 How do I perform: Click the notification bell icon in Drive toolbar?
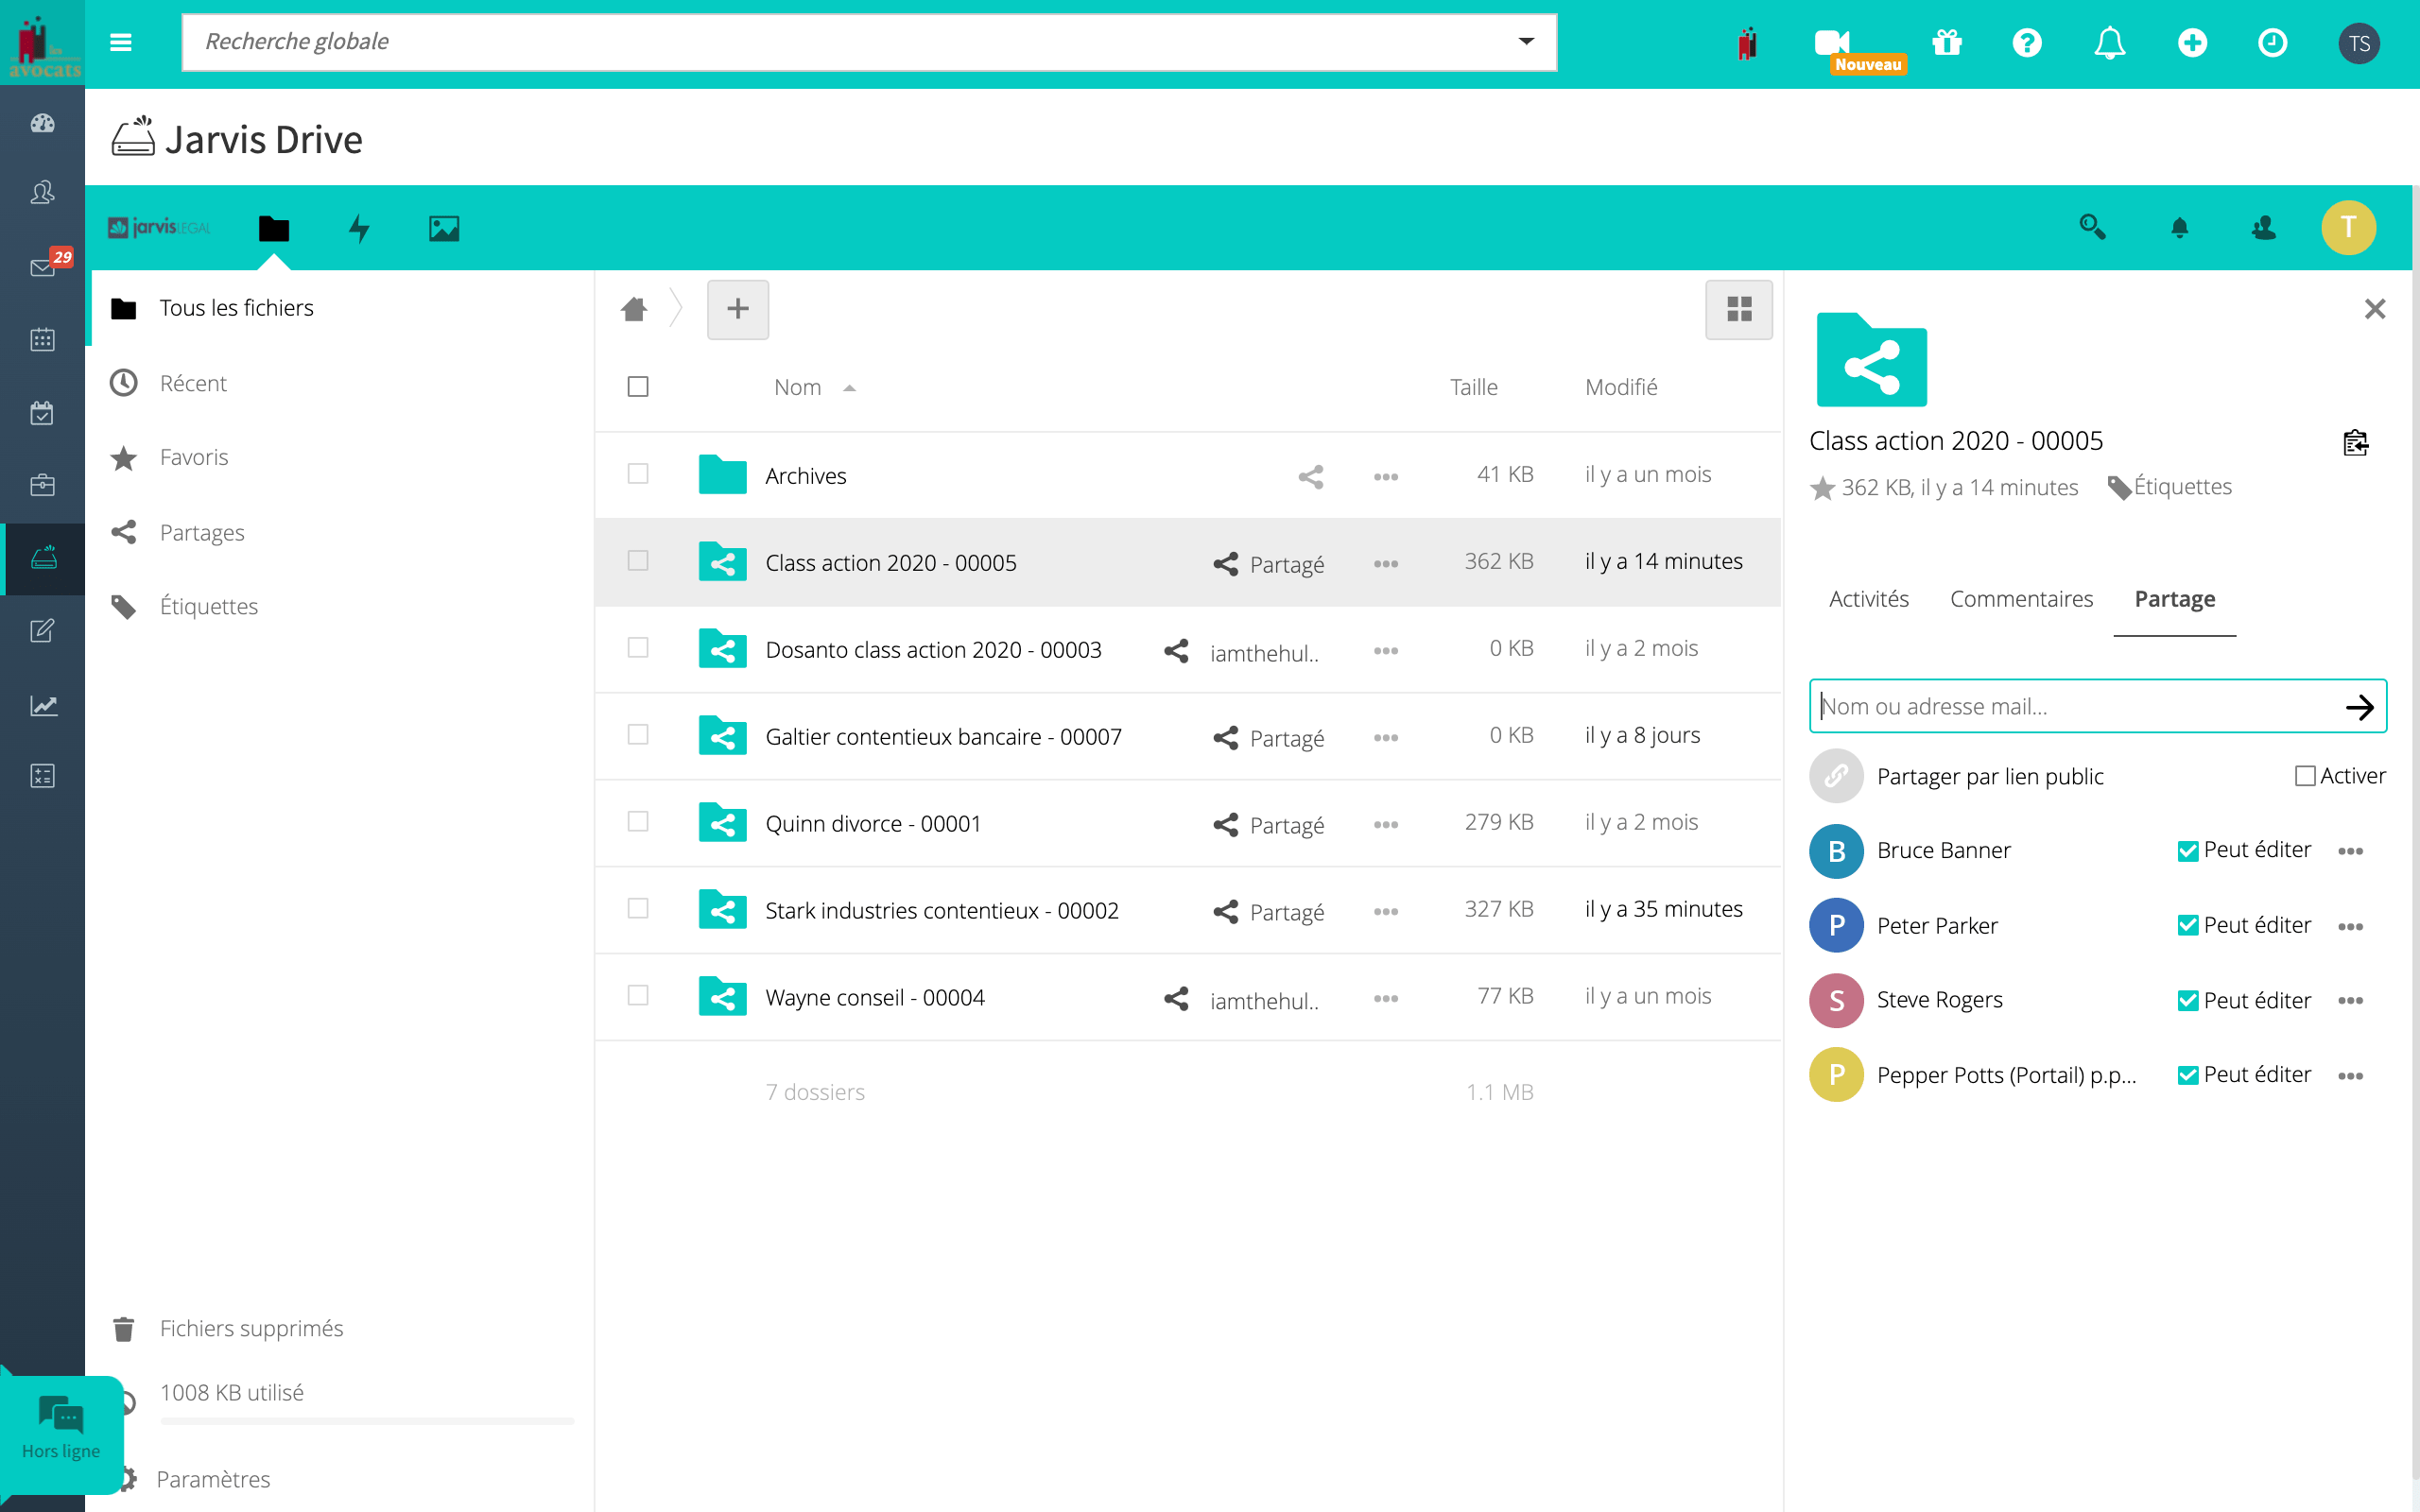tap(2178, 228)
